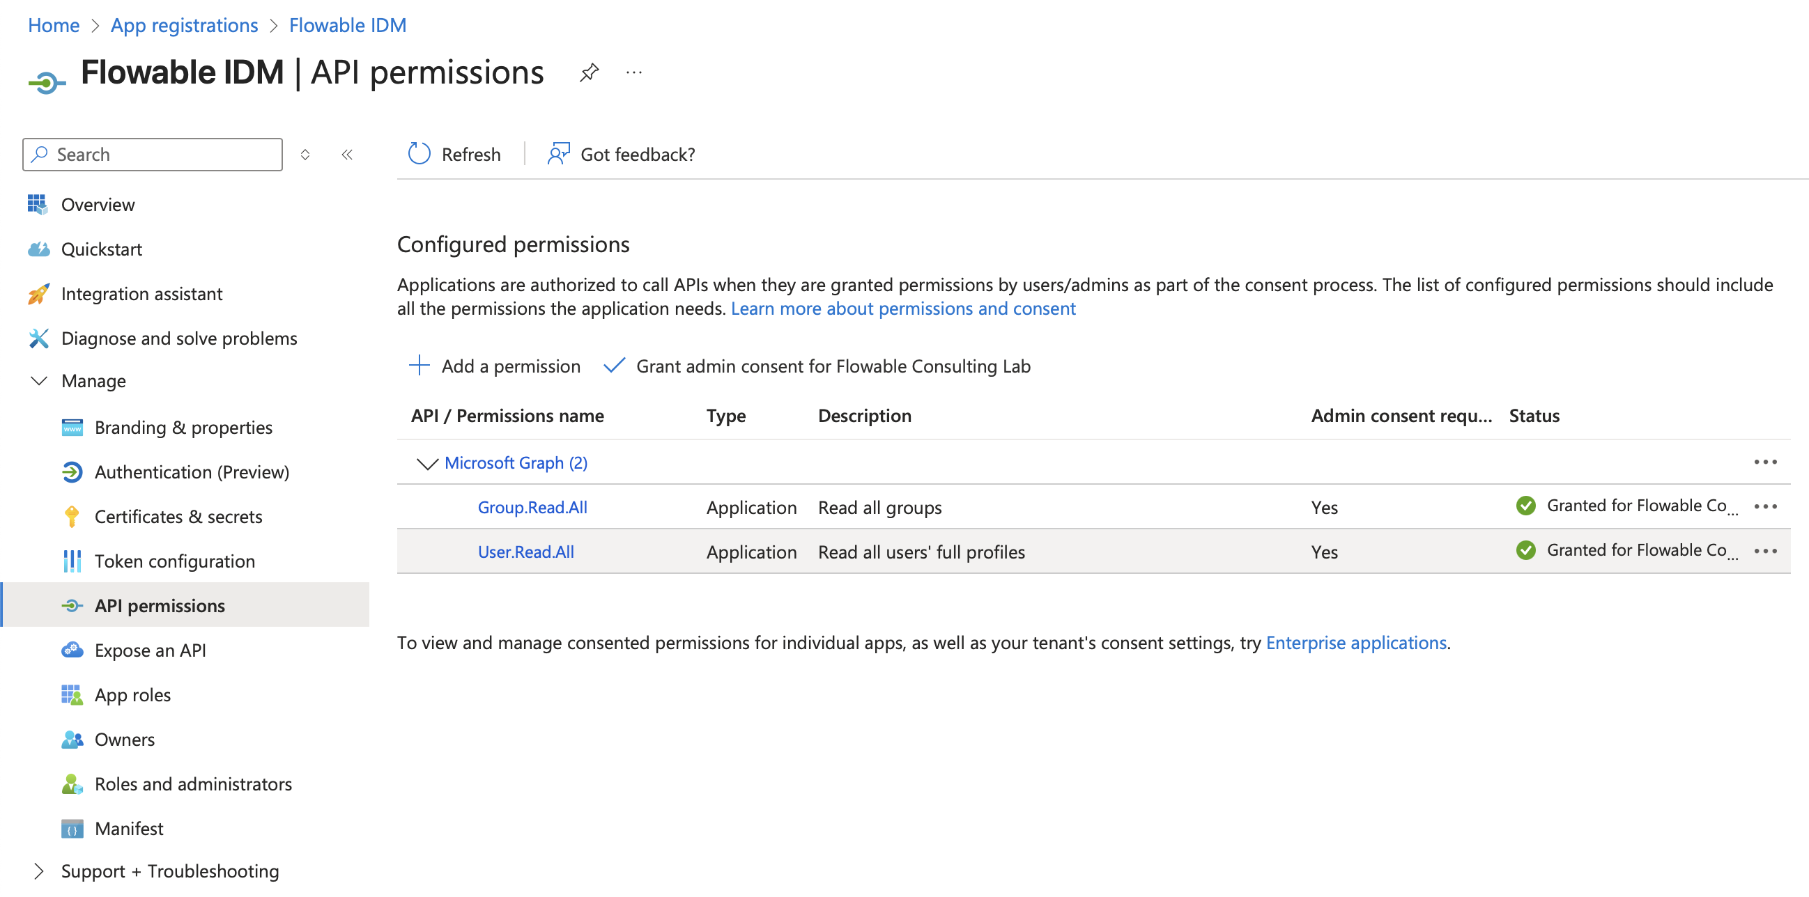
Task: Collapse the Manage section
Action: point(39,381)
